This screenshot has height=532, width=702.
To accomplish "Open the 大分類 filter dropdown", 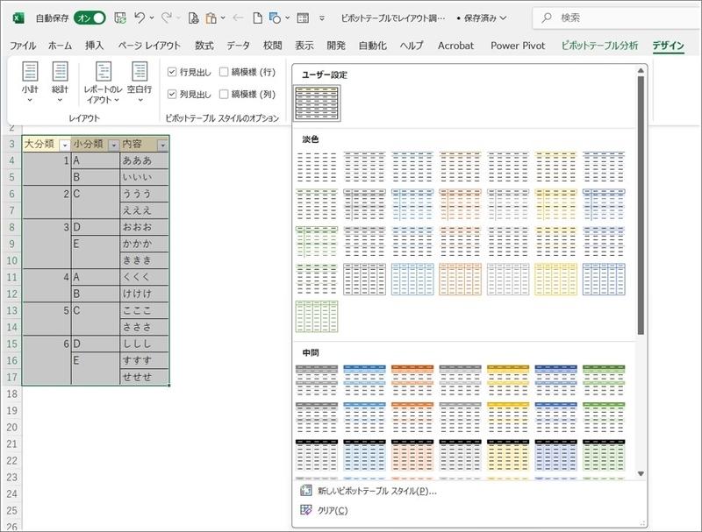I will (x=65, y=145).
